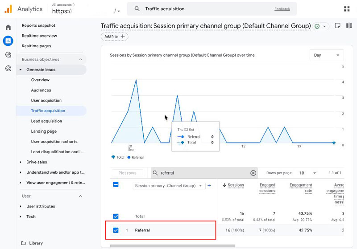Open the User acquisition report
The height and width of the screenshot is (249, 357).
(x=46, y=100)
